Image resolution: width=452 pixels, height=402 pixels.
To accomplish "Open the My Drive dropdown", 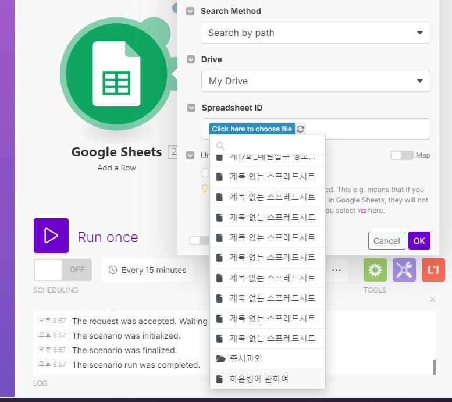I will click(316, 81).
